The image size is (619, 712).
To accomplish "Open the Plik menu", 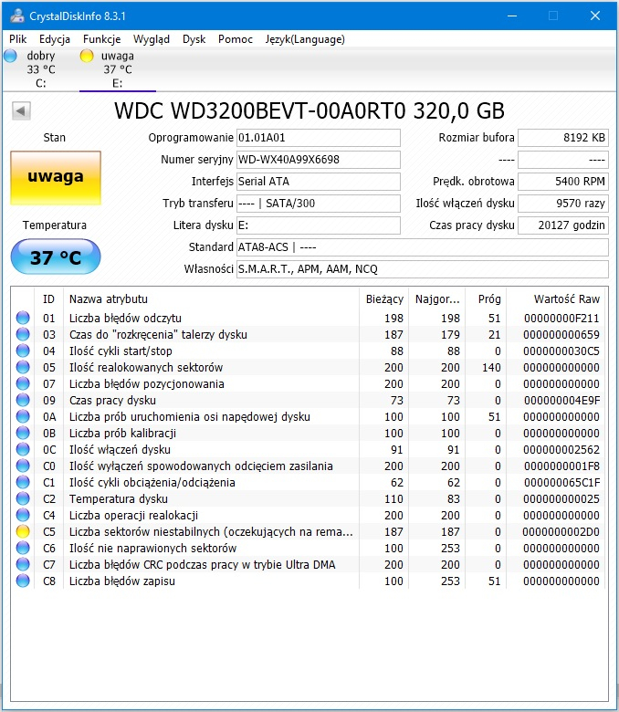I will 17,39.
